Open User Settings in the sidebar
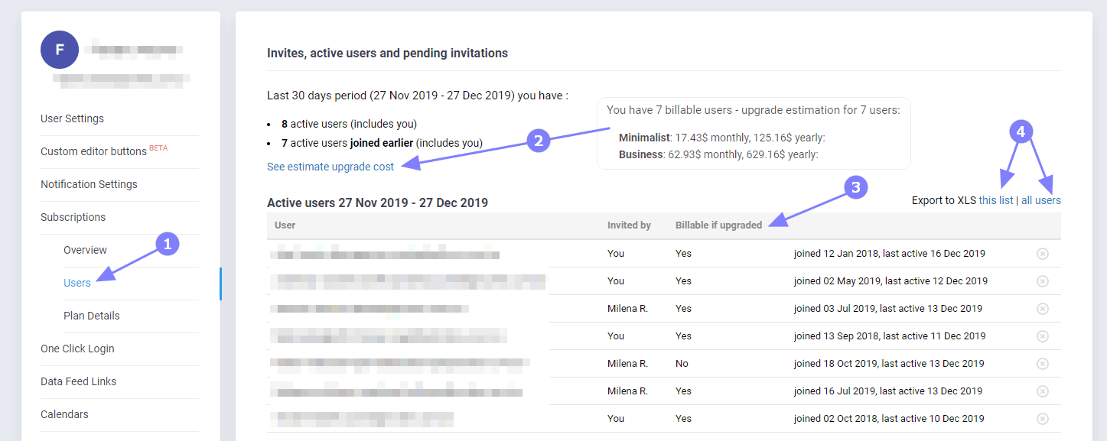 coord(72,118)
